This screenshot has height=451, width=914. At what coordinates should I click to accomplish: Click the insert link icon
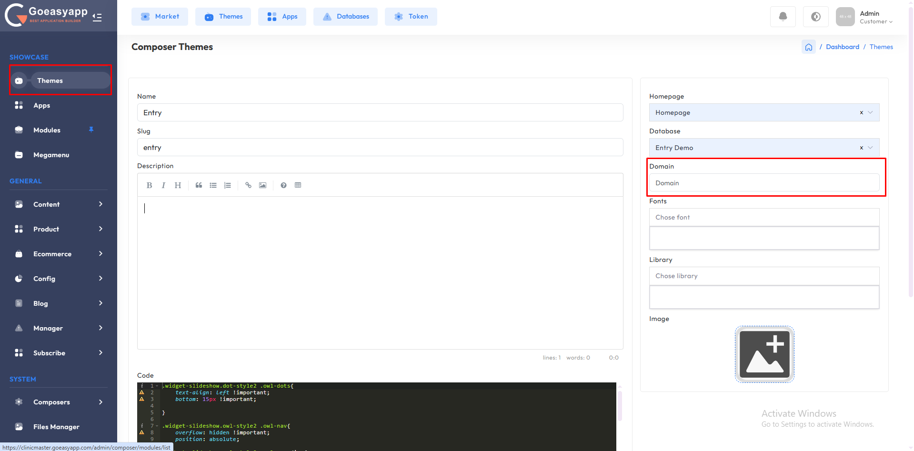(x=248, y=185)
